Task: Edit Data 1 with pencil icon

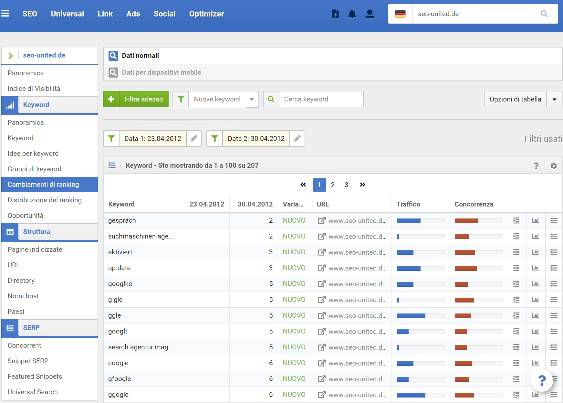Action: click(194, 139)
